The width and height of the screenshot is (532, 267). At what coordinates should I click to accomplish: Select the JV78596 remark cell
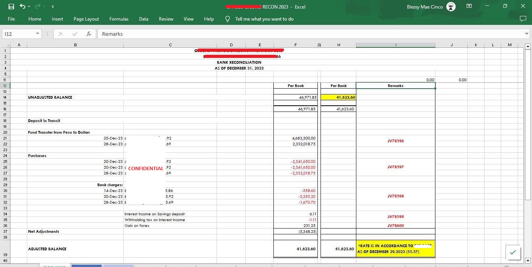(396, 141)
